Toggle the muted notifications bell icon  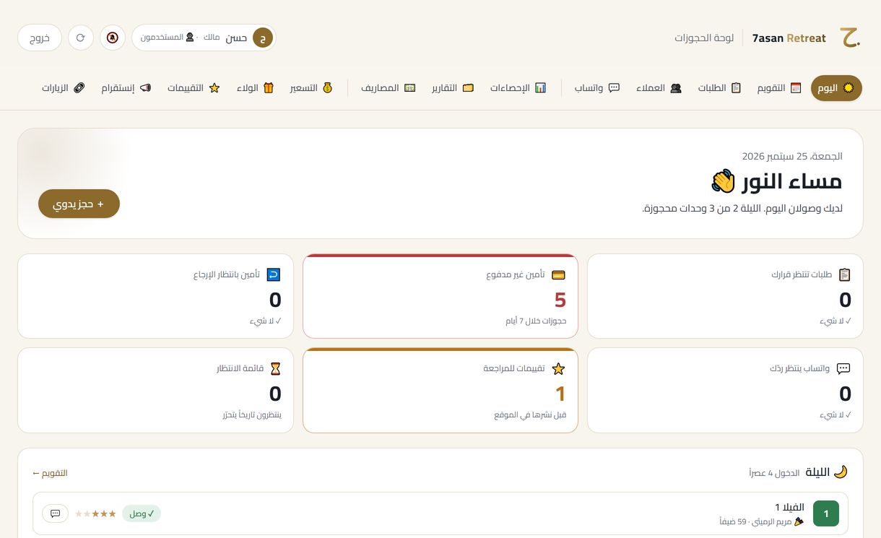(x=113, y=38)
